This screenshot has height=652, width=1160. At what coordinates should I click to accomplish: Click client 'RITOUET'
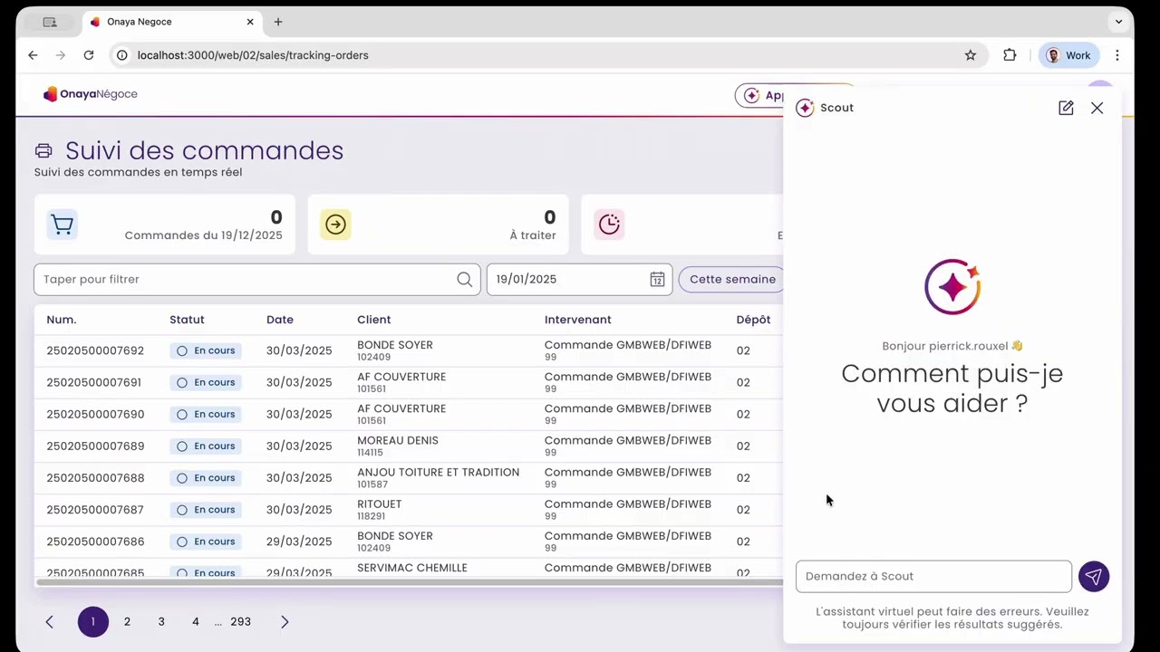(380, 504)
